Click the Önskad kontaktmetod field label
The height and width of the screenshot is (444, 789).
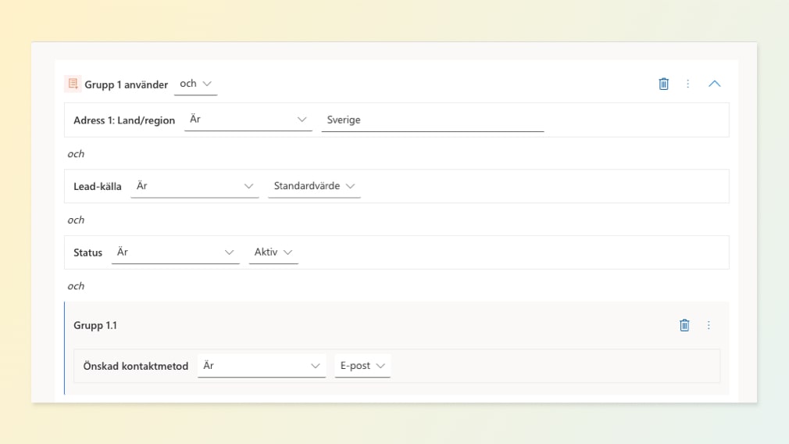click(x=135, y=366)
